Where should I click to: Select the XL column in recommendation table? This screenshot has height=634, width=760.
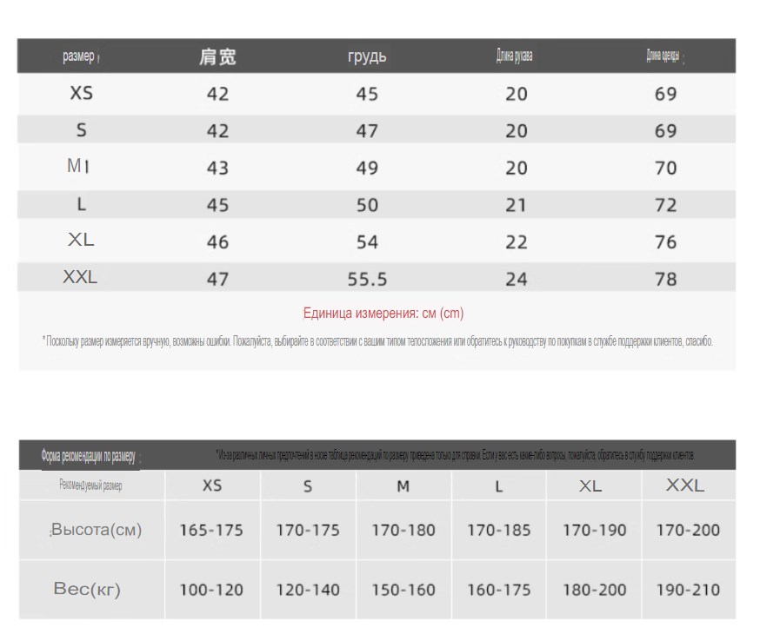point(590,485)
